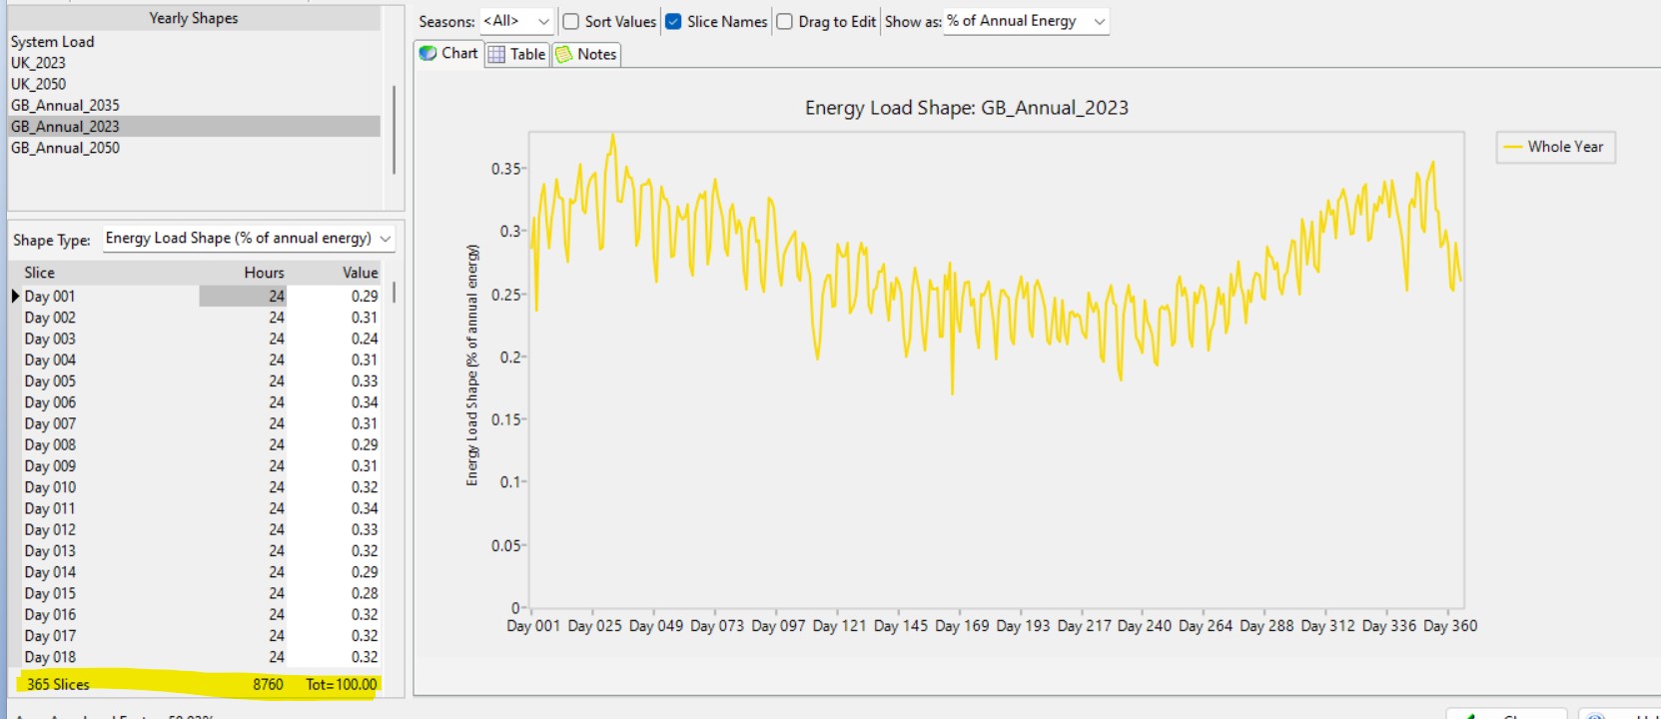Click the Hours cell of Day 001
Screen dimensions: 1661x719
(x=244, y=297)
